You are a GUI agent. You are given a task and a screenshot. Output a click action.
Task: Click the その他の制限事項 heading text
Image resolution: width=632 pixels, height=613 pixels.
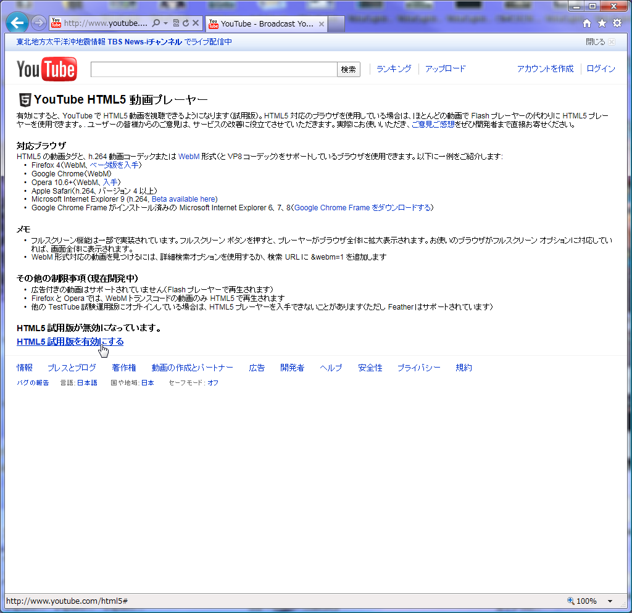click(x=77, y=278)
